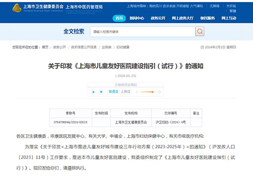Click the orange magnifier search button
The width and height of the screenshot is (253, 196).
point(200,32)
